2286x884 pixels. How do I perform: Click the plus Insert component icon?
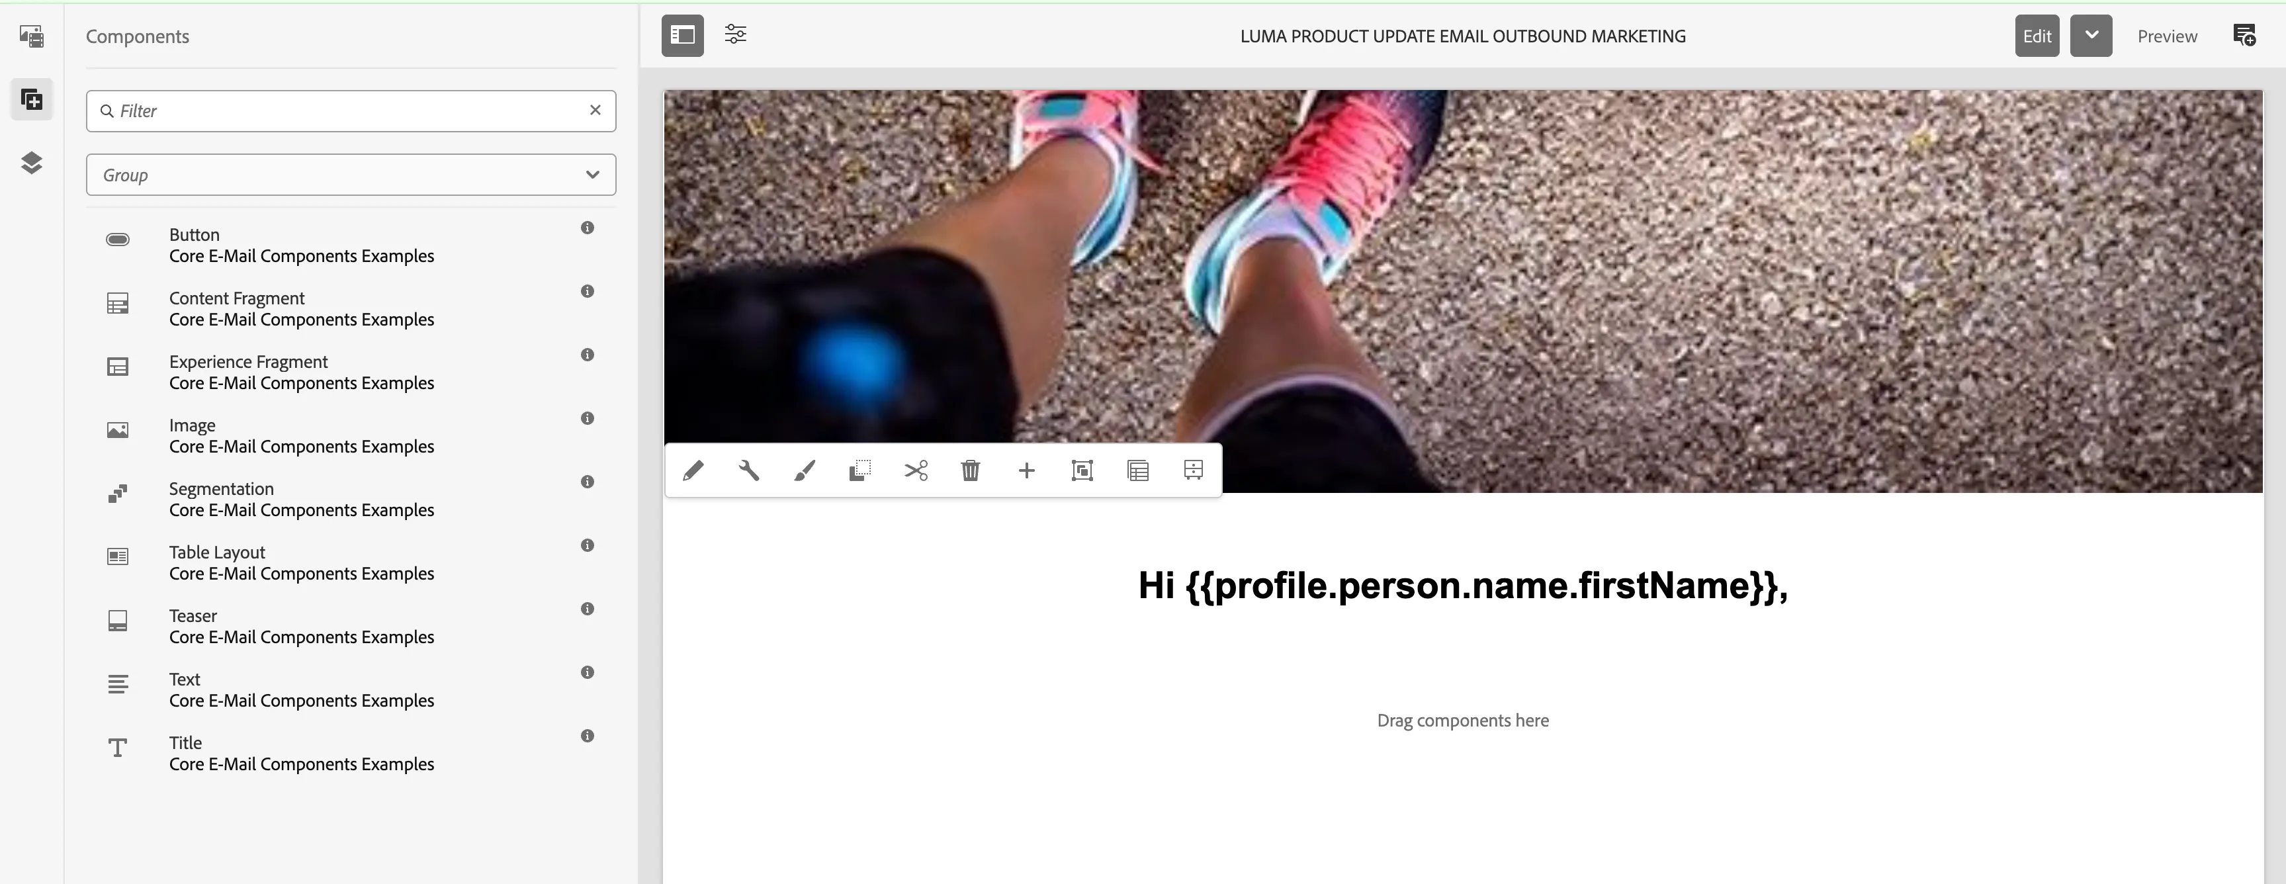pos(1027,470)
